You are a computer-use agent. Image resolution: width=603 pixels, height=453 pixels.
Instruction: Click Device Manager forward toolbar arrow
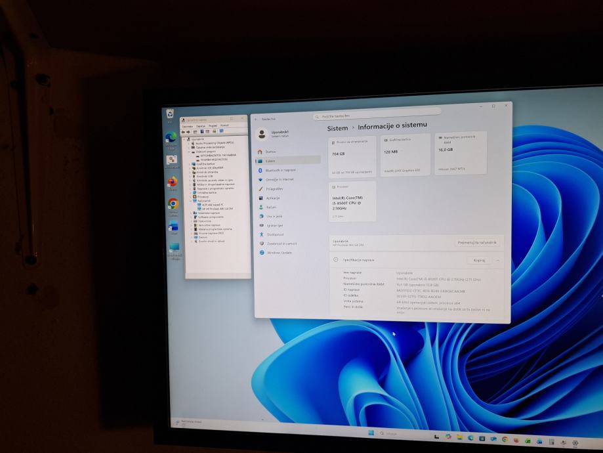(188, 132)
